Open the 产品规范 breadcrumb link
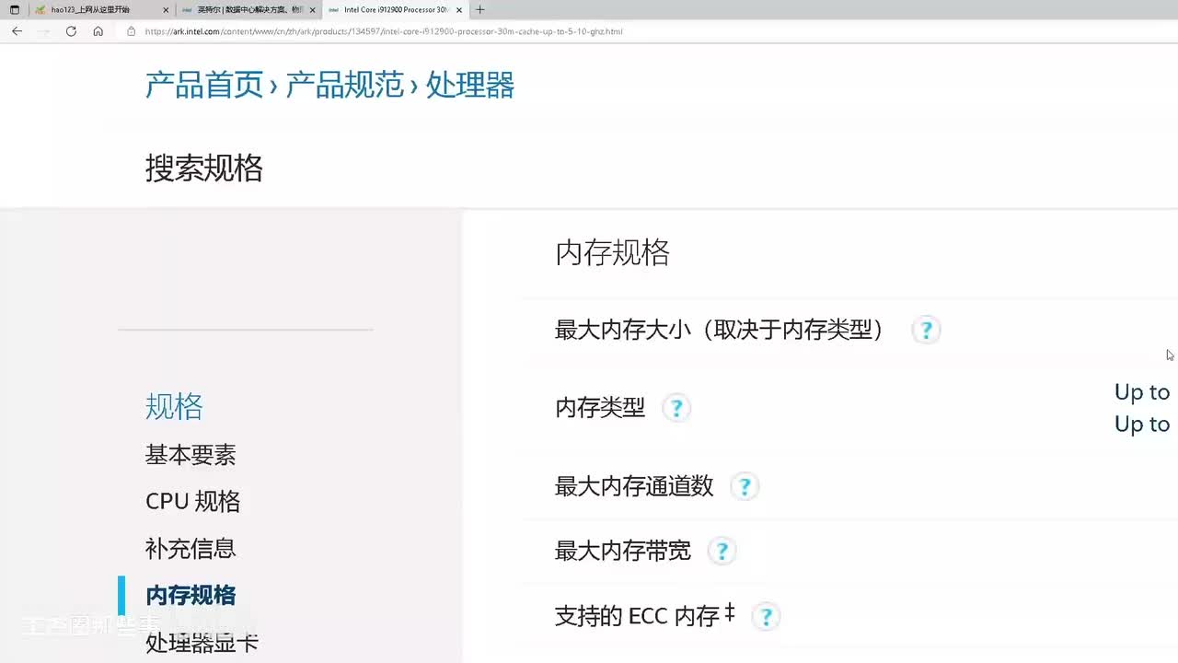The width and height of the screenshot is (1178, 663). 345,85
